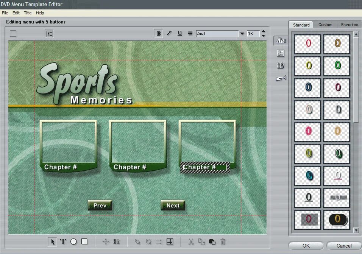Open the Help menu
This screenshot has height=254, width=362.
click(x=40, y=13)
